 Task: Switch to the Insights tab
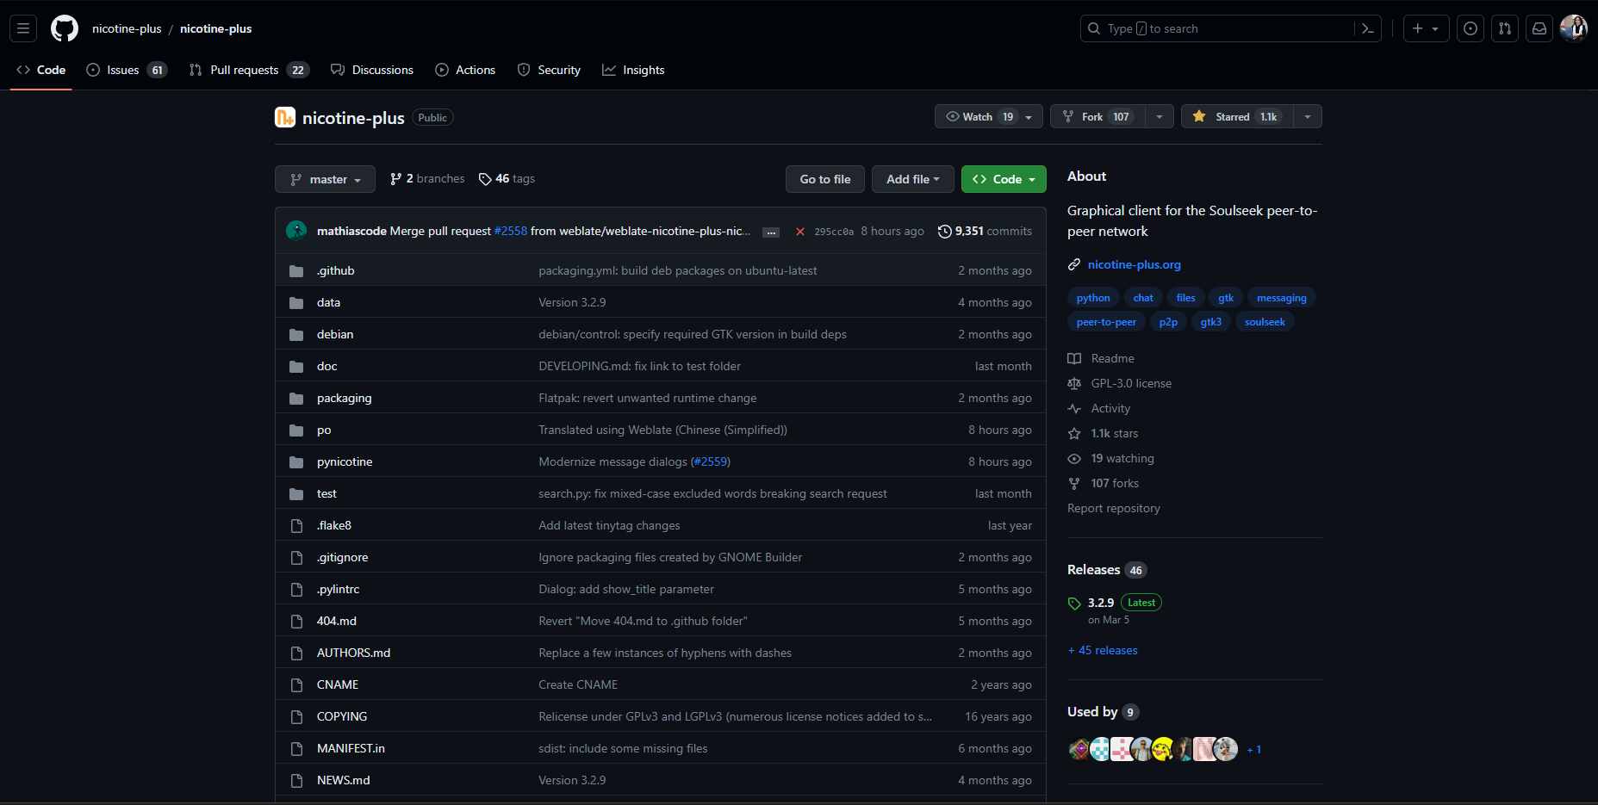[633, 70]
